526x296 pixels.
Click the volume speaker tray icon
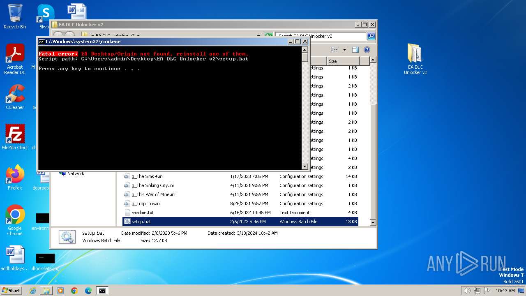click(467, 291)
